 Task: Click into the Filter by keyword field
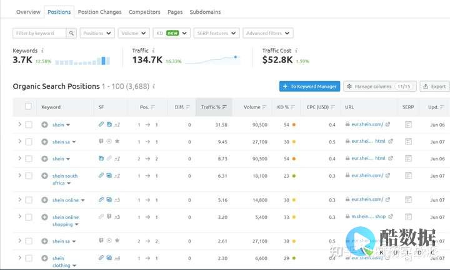[x=39, y=33]
